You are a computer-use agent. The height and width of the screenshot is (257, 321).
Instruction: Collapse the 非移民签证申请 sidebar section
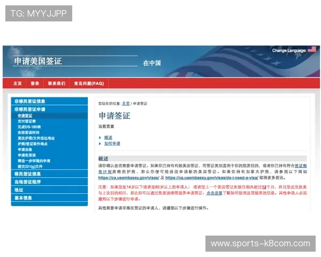[49, 109]
